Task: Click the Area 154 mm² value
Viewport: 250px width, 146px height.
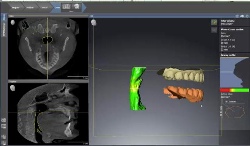Action: 225,36
